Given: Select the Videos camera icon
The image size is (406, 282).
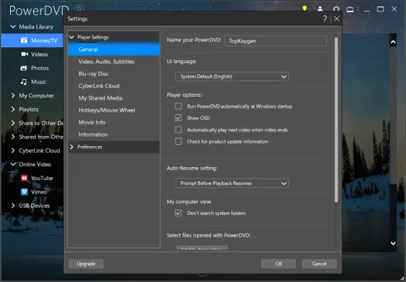Looking at the screenshot, I should tap(24, 54).
